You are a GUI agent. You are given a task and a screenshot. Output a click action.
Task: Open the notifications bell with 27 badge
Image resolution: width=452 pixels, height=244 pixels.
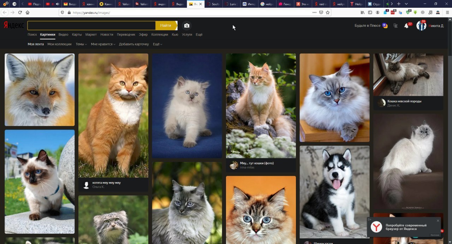tap(406, 26)
